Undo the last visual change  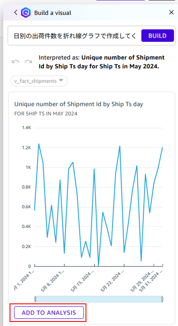16,62
